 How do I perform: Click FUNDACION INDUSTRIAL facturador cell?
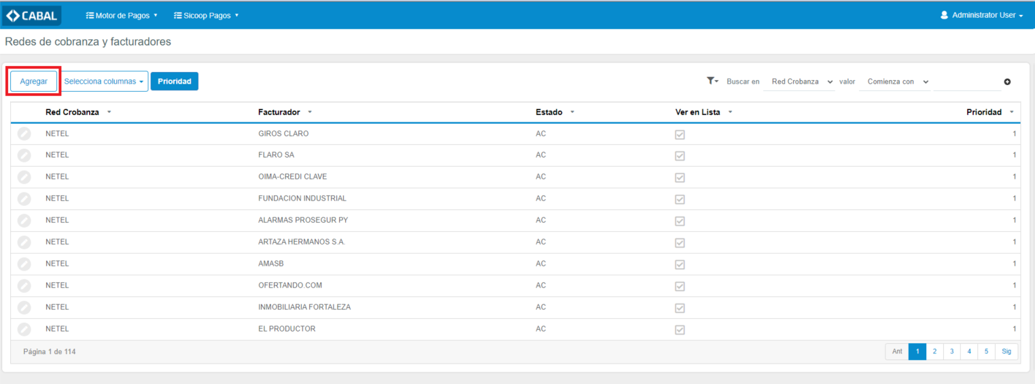pos(302,198)
